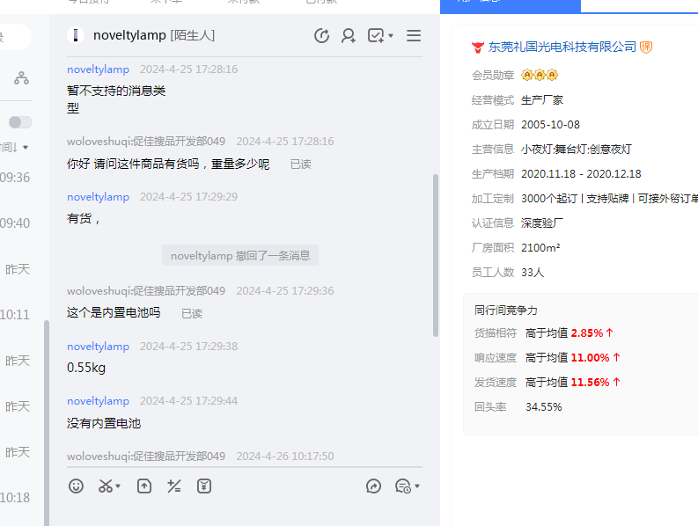The width and height of the screenshot is (698, 526).
Task: Upload a file via upload icon
Action: click(x=144, y=486)
